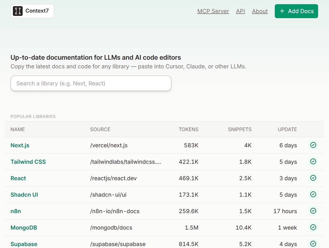
Task: Click the /reactjs/react.dev source
Action: [113, 178]
